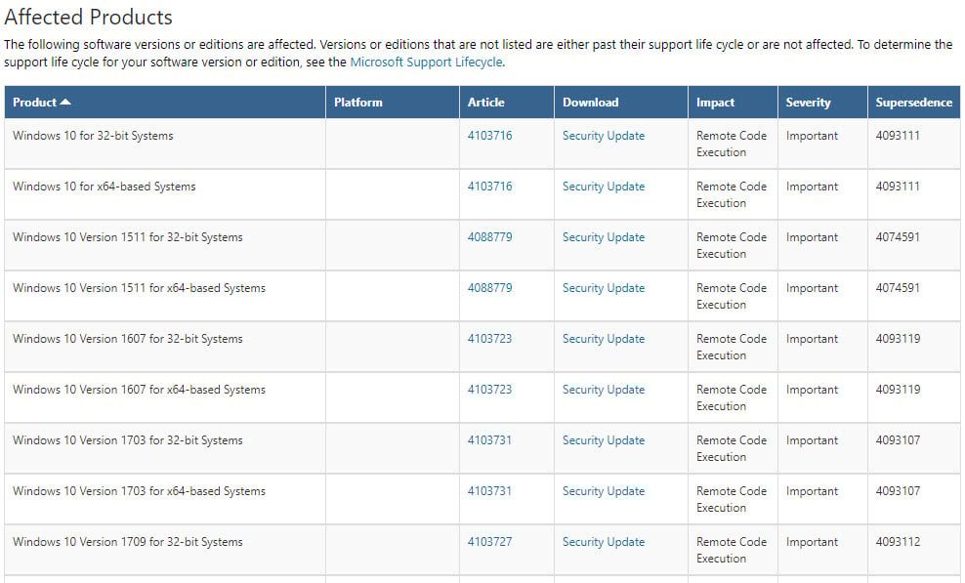Sort the table by Impact column
Viewport: 965px width, 583px height.
tap(715, 103)
